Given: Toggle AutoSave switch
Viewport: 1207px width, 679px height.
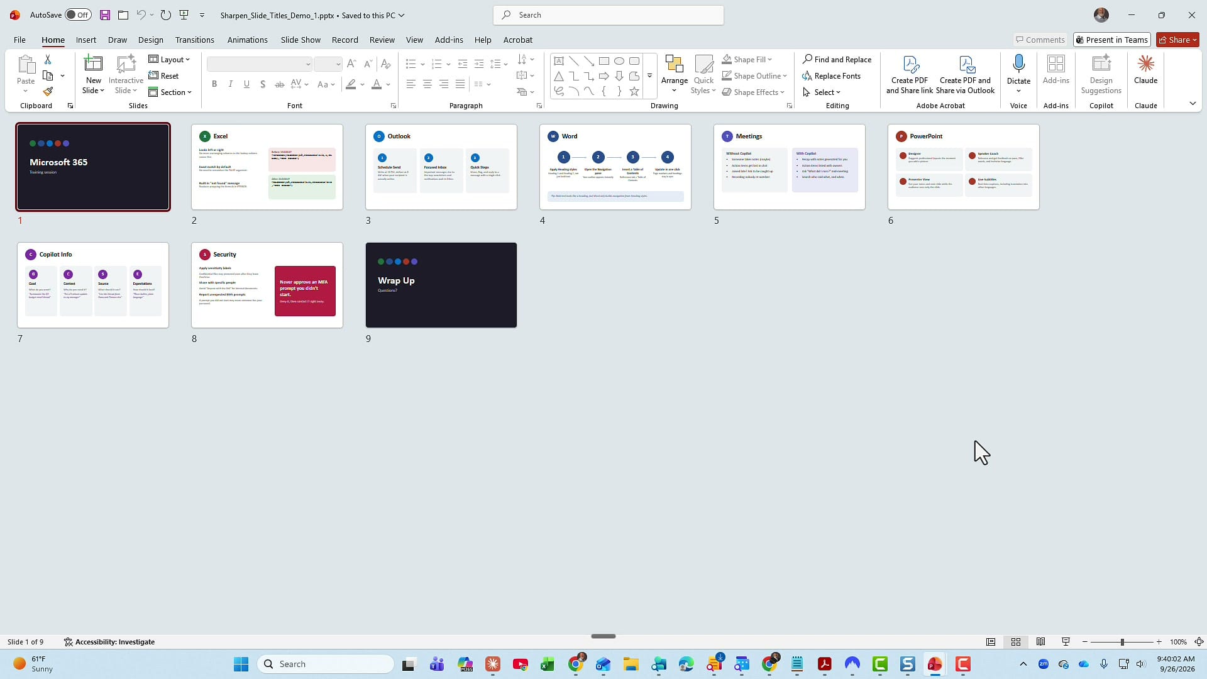Looking at the screenshot, I should [x=78, y=15].
